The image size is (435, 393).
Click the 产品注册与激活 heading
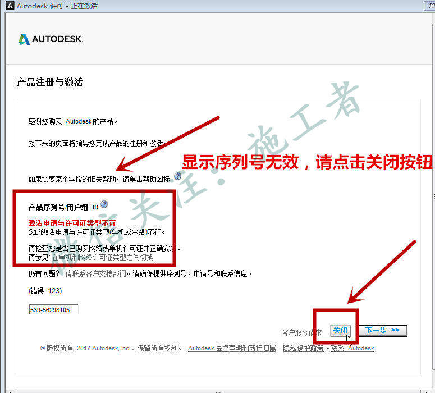click(49, 82)
